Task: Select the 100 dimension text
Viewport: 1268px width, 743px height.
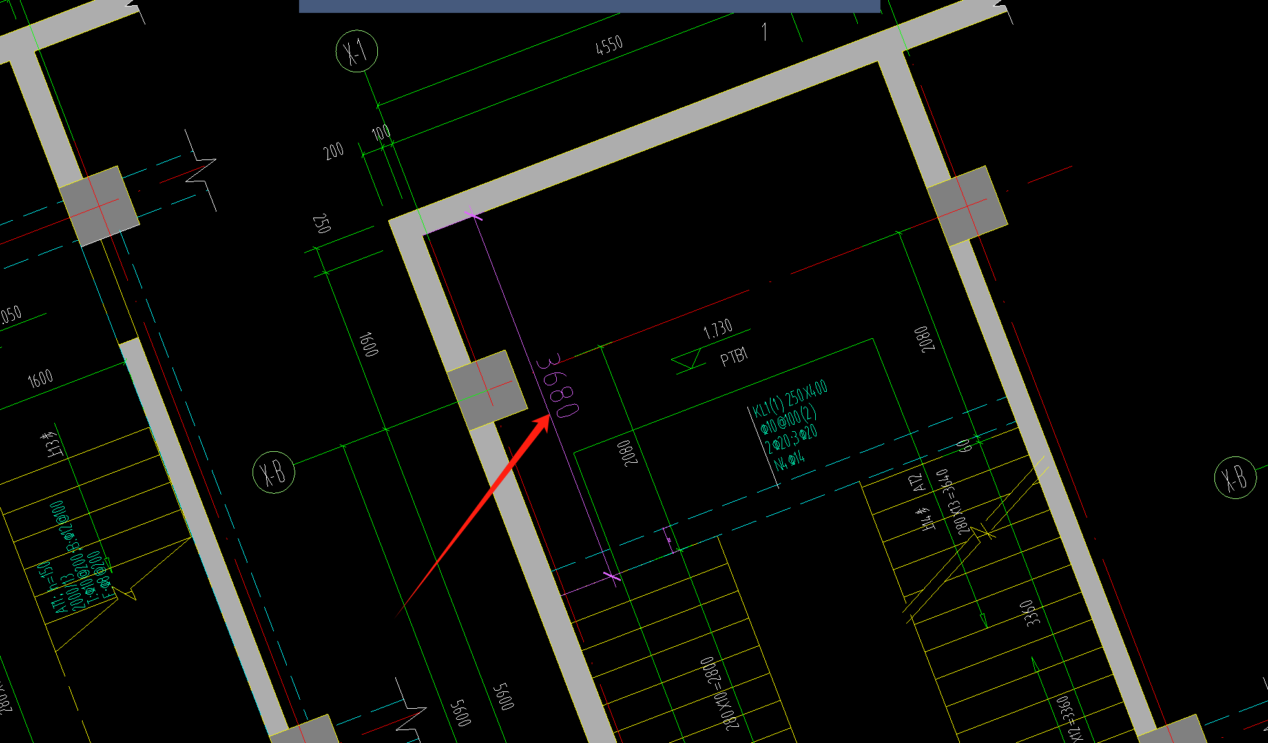Action: coord(382,133)
